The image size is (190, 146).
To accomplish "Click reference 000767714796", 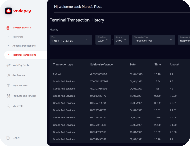I will [98, 103].
